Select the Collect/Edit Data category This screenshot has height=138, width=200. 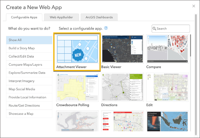(29, 57)
